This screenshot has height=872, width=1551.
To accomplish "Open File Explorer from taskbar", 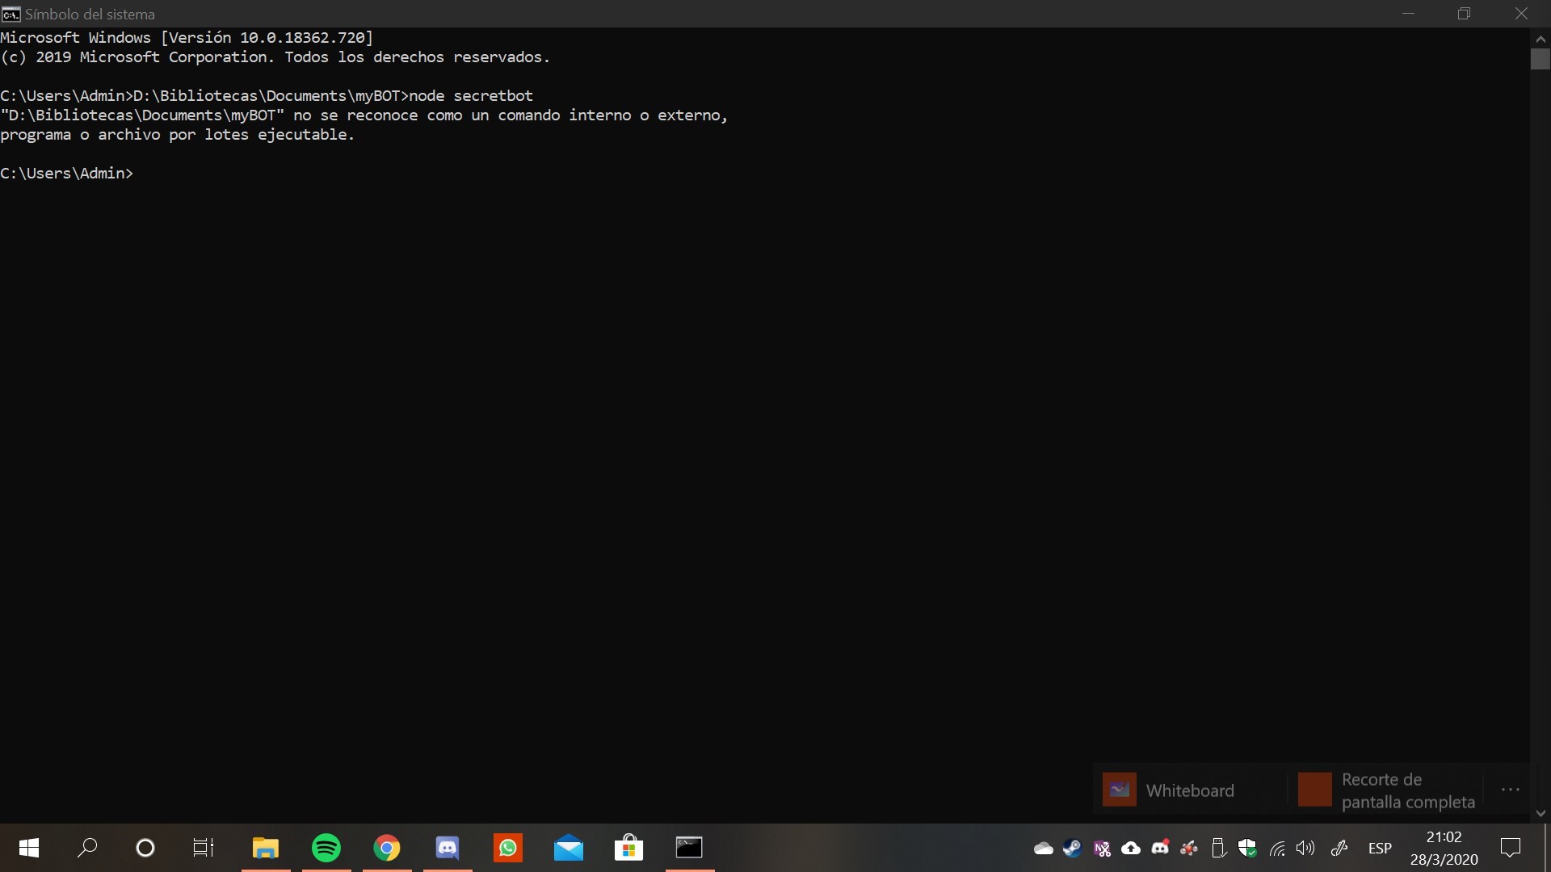I will (266, 848).
